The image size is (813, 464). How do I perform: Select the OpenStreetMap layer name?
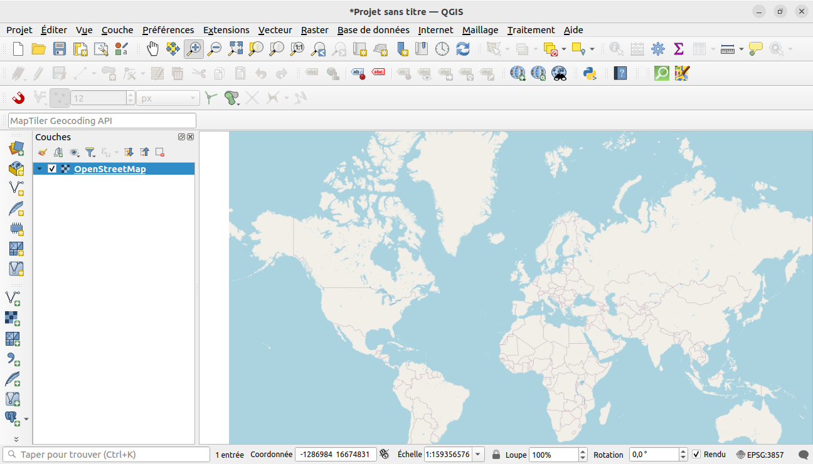click(x=110, y=169)
